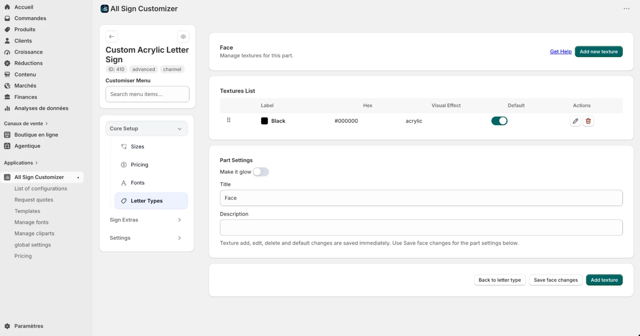Click the advanced tag
The height and width of the screenshot is (336, 640).
[144, 69]
